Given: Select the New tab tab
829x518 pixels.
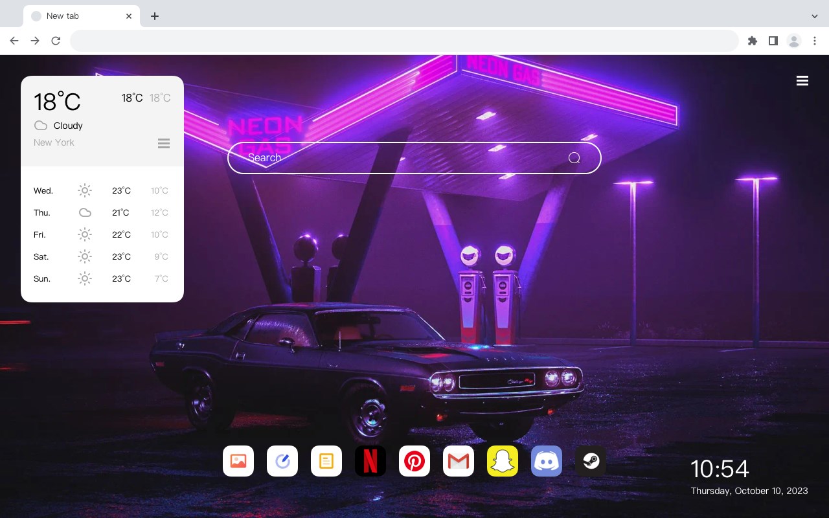Looking at the screenshot, I should tap(81, 16).
